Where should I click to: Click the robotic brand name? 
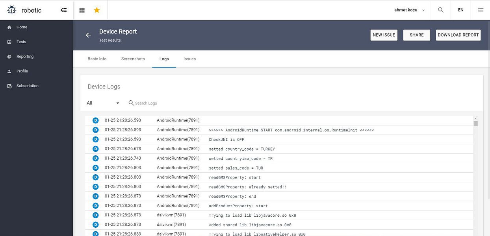pyautogui.click(x=32, y=10)
